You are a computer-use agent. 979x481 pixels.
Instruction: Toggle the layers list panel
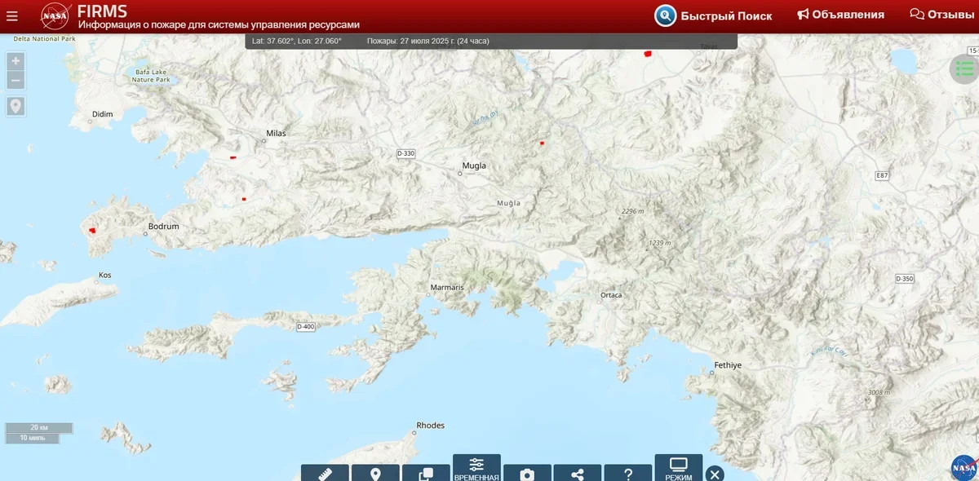[x=964, y=69]
